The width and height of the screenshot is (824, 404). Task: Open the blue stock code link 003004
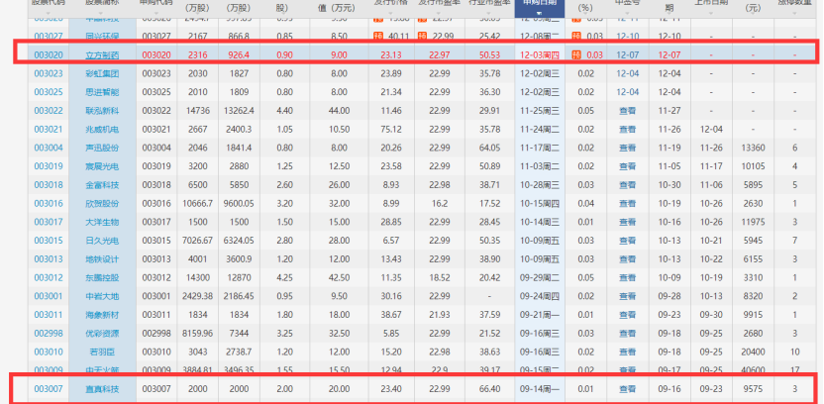(x=49, y=148)
